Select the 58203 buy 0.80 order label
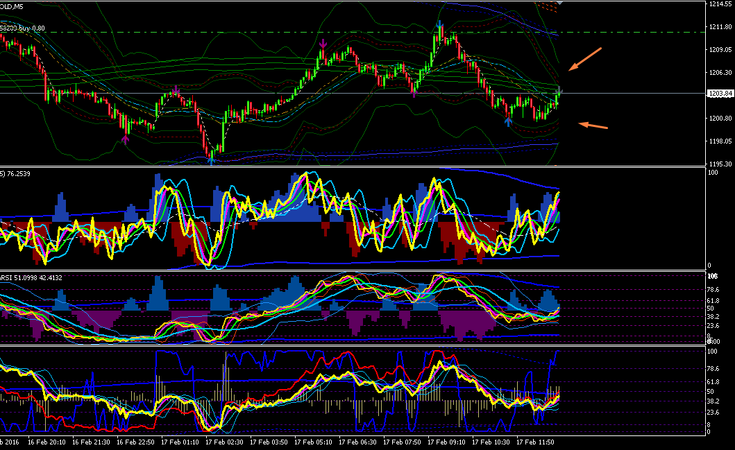 (x=22, y=28)
